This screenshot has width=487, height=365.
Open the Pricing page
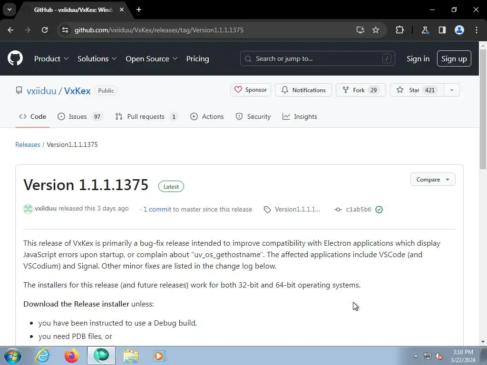(197, 58)
